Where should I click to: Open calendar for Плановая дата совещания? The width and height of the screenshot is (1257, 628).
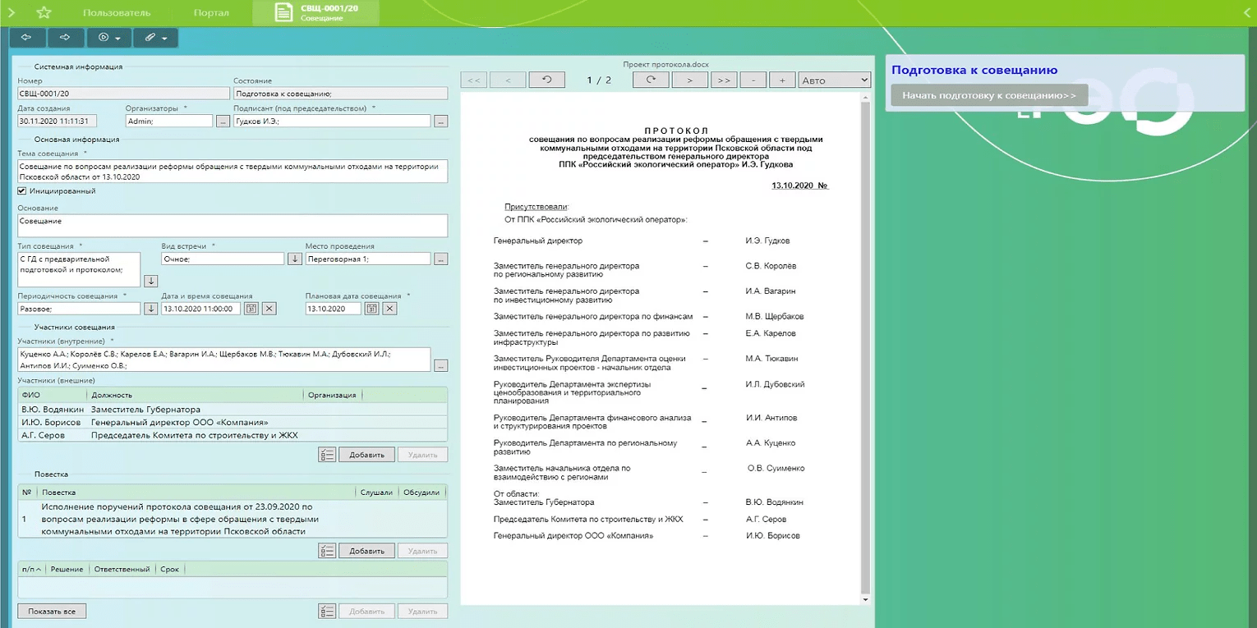pos(372,309)
